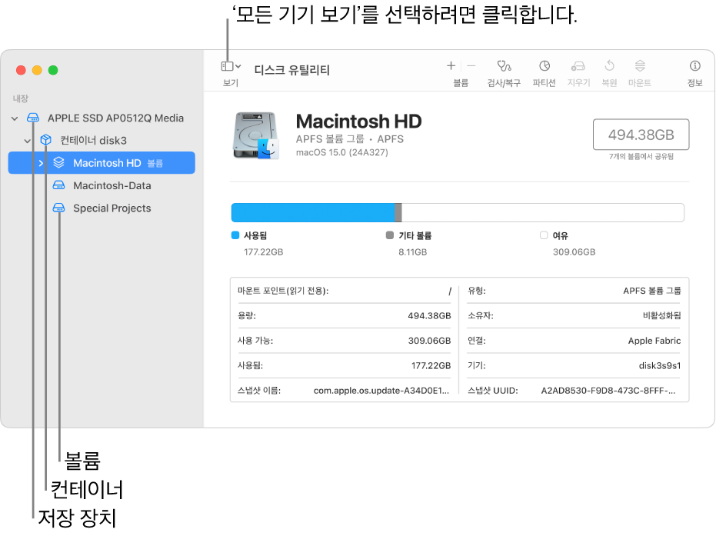Select Macintosh-Data volume
716x536 pixels.
click(x=112, y=186)
